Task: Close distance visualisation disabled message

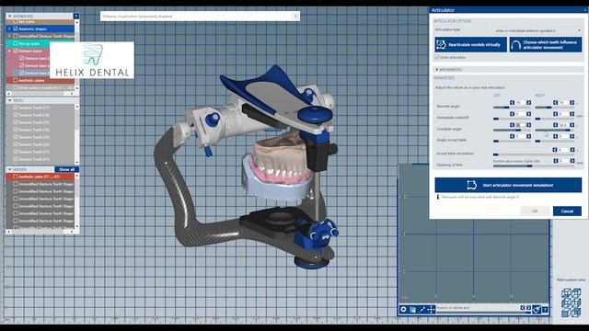Action: tap(295, 16)
